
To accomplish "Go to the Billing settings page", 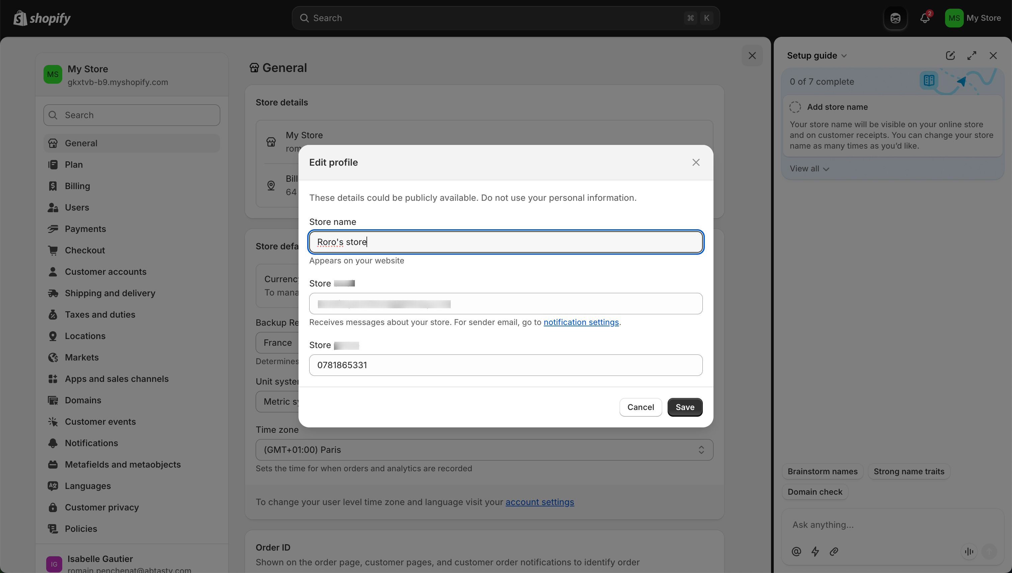I will 77,186.
